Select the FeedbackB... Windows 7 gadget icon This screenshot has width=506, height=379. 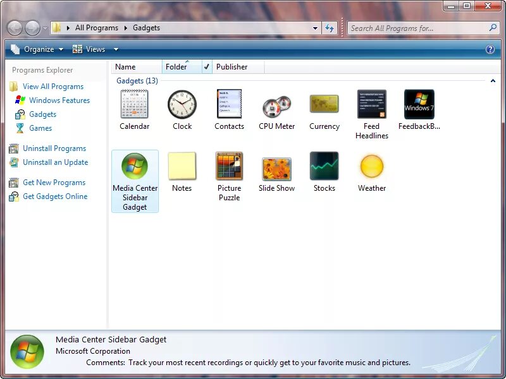pyautogui.click(x=419, y=104)
